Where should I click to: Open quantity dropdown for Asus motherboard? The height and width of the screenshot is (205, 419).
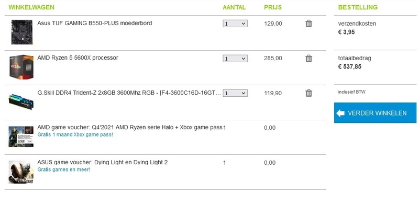[x=235, y=24]
